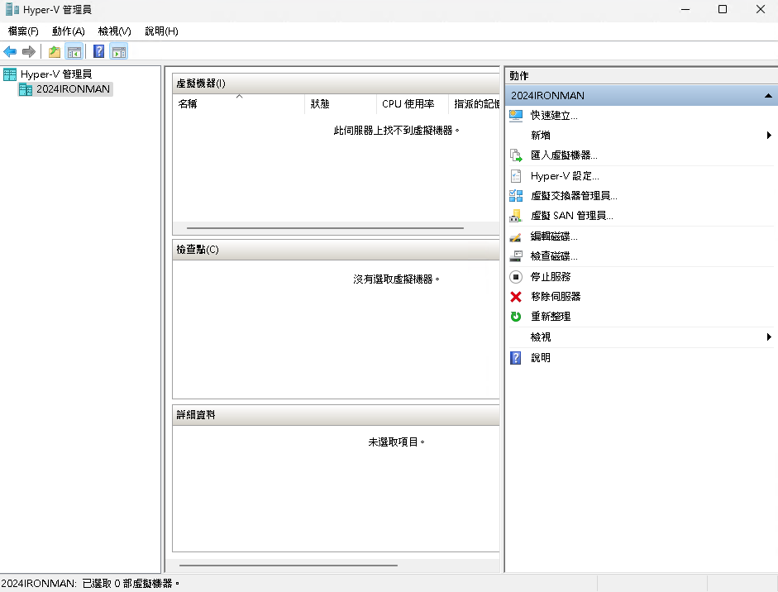Minimize the Hyper-V 管理員 window

click(x=685, y=9)
